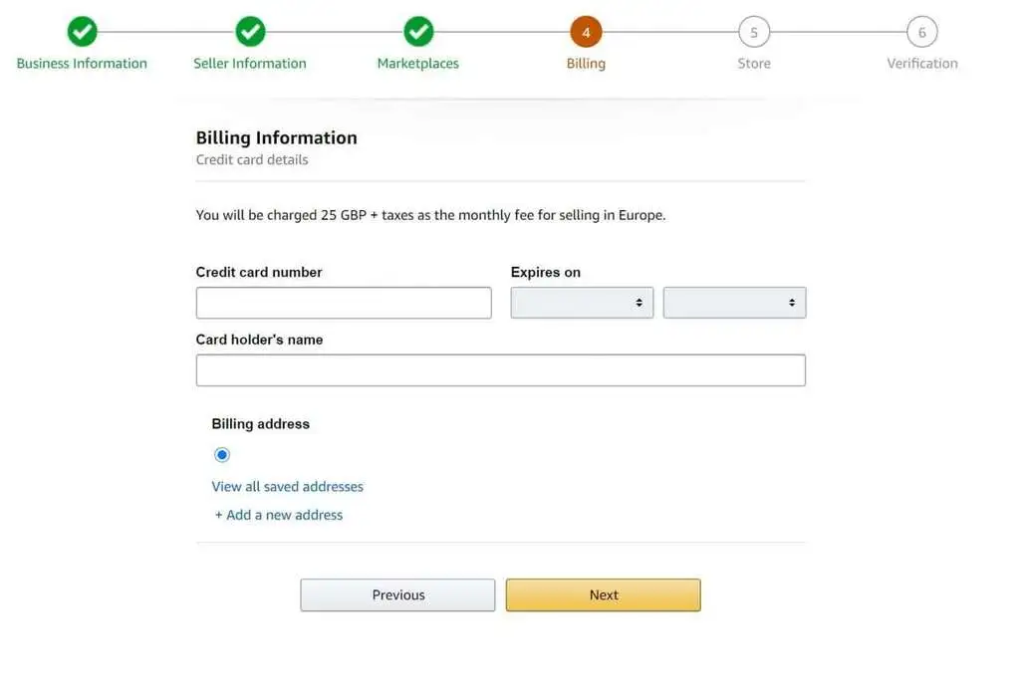Click the Business Information step label

82,63
